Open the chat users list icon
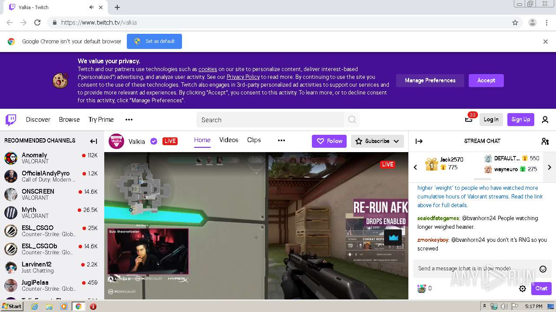Screen dimensions: 556x312 (x=545, y=141)
